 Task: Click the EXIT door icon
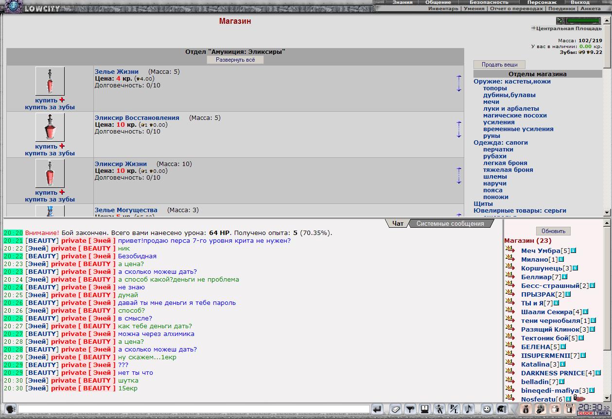(x=569, y=409)
